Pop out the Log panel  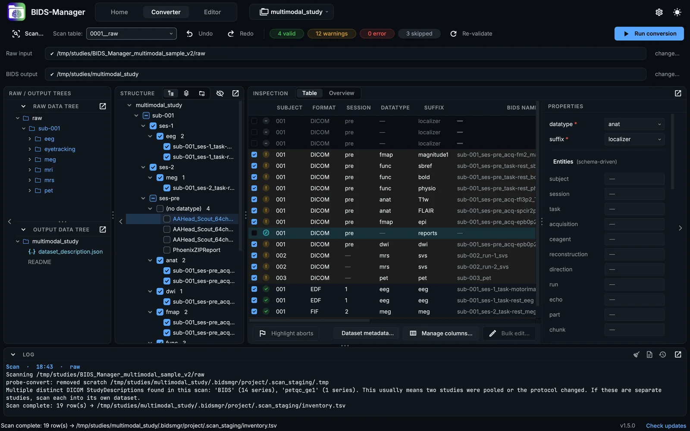[x=678, y=354]
